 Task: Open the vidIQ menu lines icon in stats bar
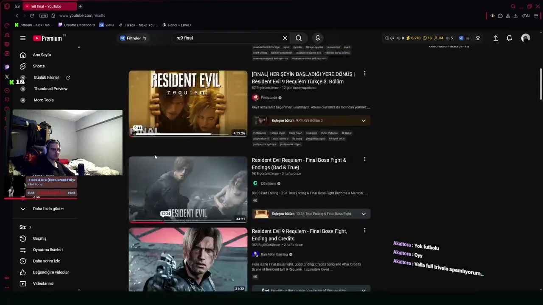pos(467,38)
